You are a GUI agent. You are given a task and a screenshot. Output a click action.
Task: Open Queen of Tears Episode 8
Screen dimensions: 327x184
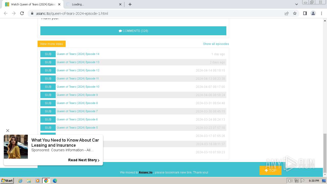77,103
